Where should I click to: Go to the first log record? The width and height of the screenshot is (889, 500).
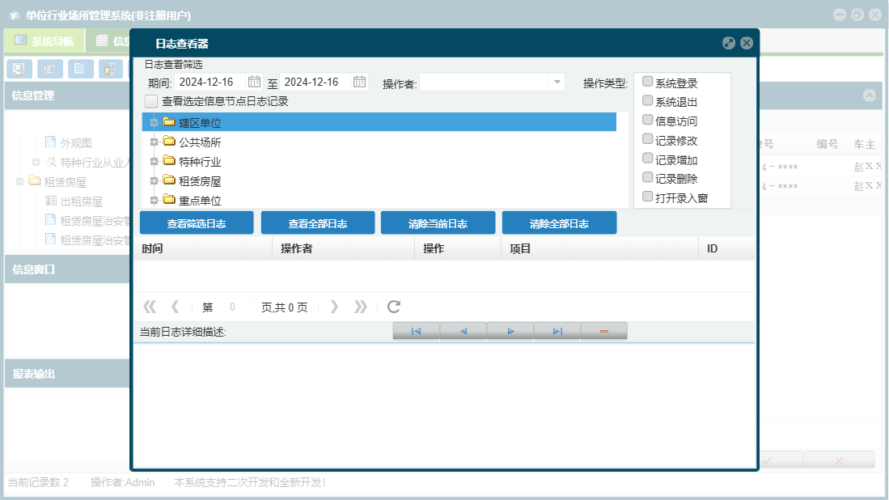click(416, 331)
